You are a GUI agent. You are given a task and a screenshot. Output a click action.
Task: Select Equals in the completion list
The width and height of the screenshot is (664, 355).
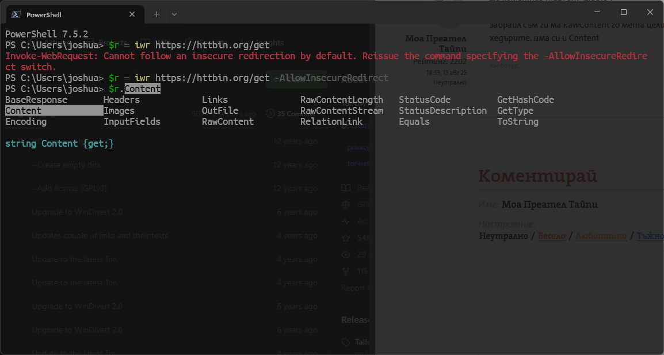[414, 122]
